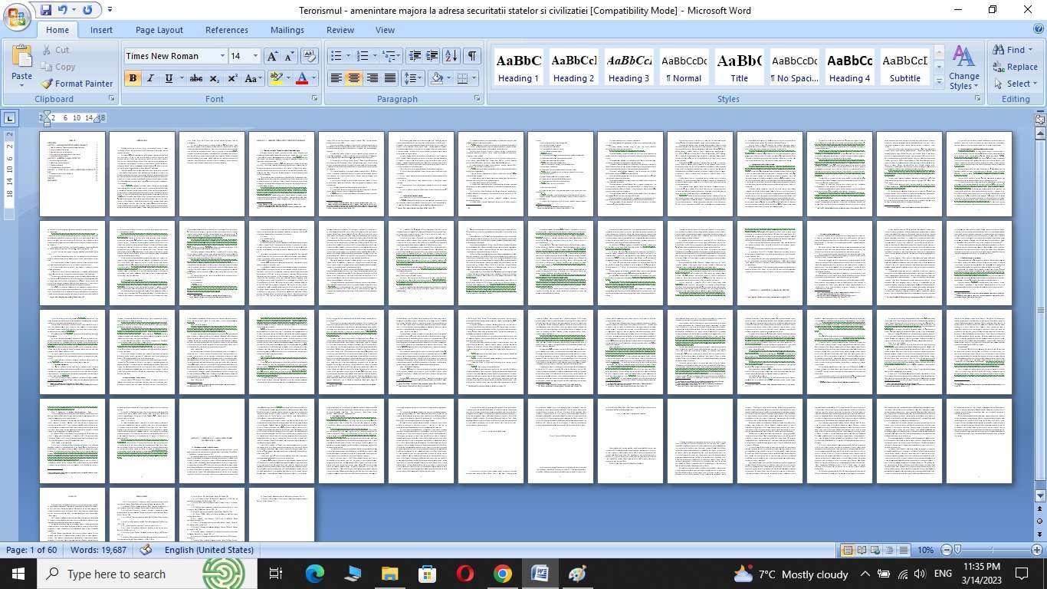Select the first page thumbnail with contents
1047x589 pixels.
[72, 174]
